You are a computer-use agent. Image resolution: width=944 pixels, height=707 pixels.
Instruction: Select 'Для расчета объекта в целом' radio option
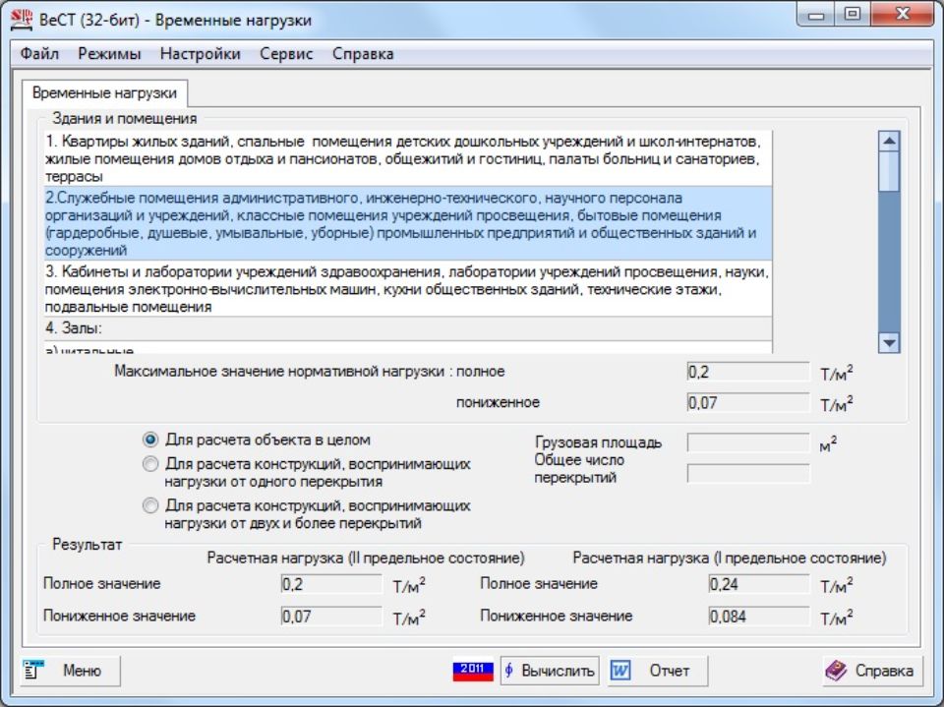[x=150, y=440]
